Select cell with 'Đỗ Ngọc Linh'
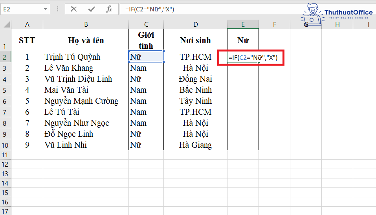This screenshot has height=215, width=376. [86, 134]
